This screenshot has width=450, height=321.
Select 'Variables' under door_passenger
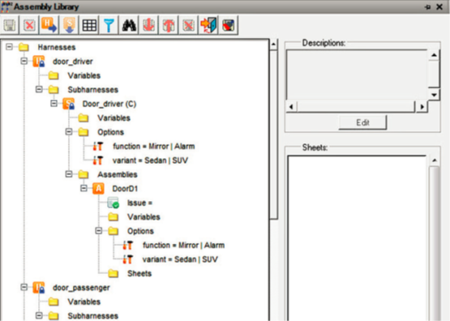click(x=84, y=302)
